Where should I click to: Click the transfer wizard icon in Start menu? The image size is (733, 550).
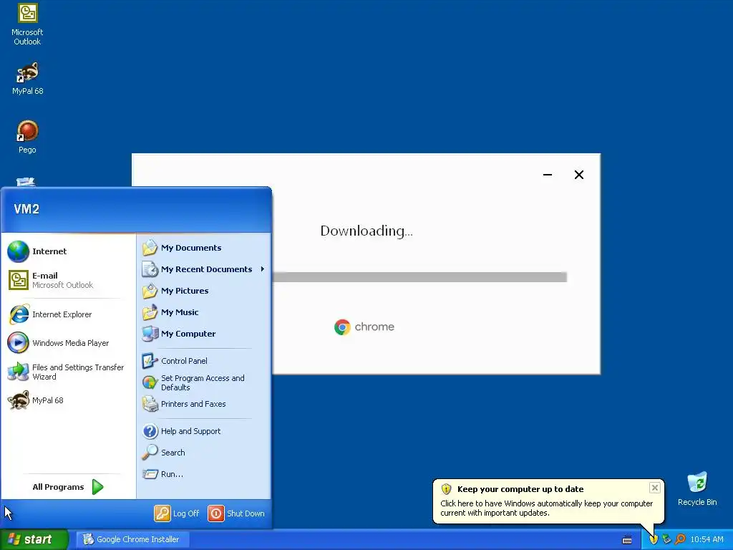pyautogui.click(x=18, y=372)
